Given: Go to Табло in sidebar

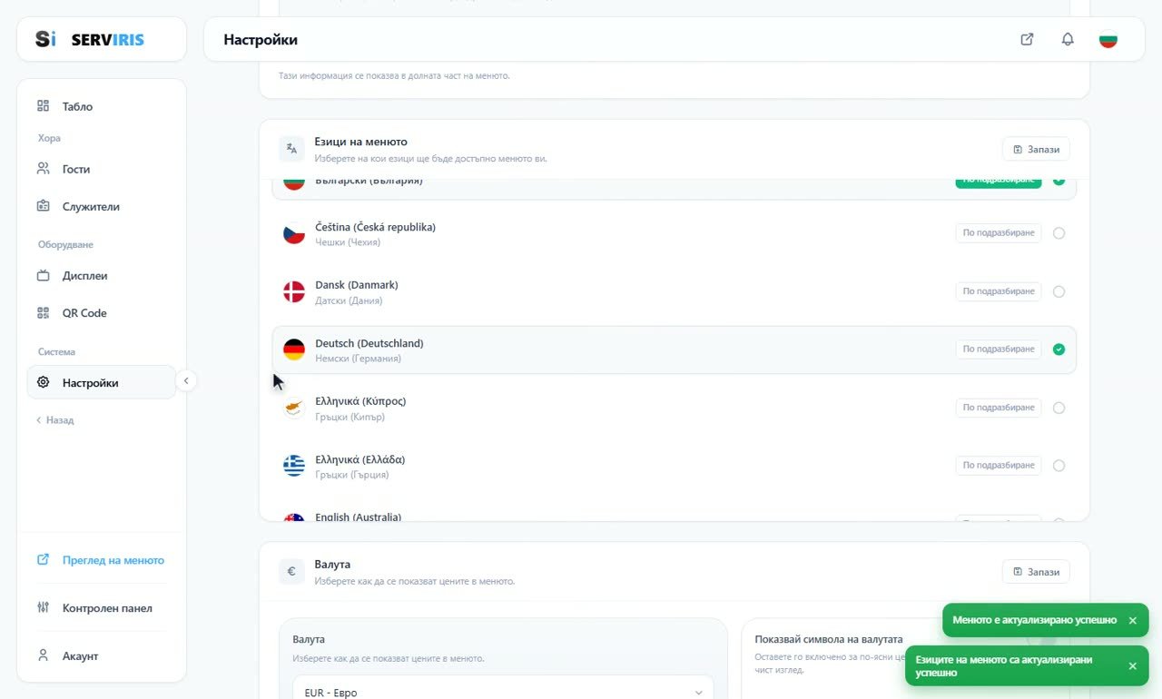Looking at the screenshot, I should point(101,106).
